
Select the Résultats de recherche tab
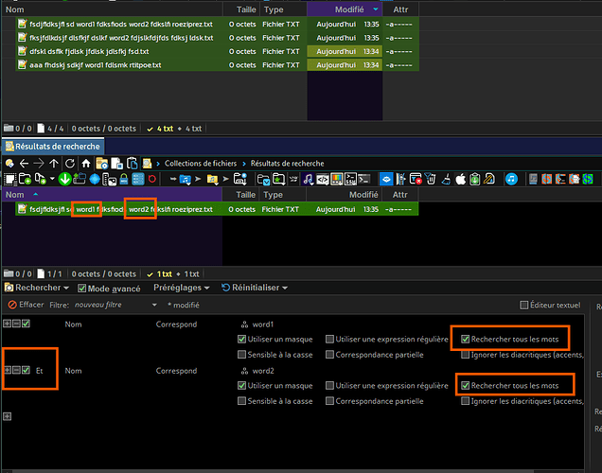pos(54,145)
